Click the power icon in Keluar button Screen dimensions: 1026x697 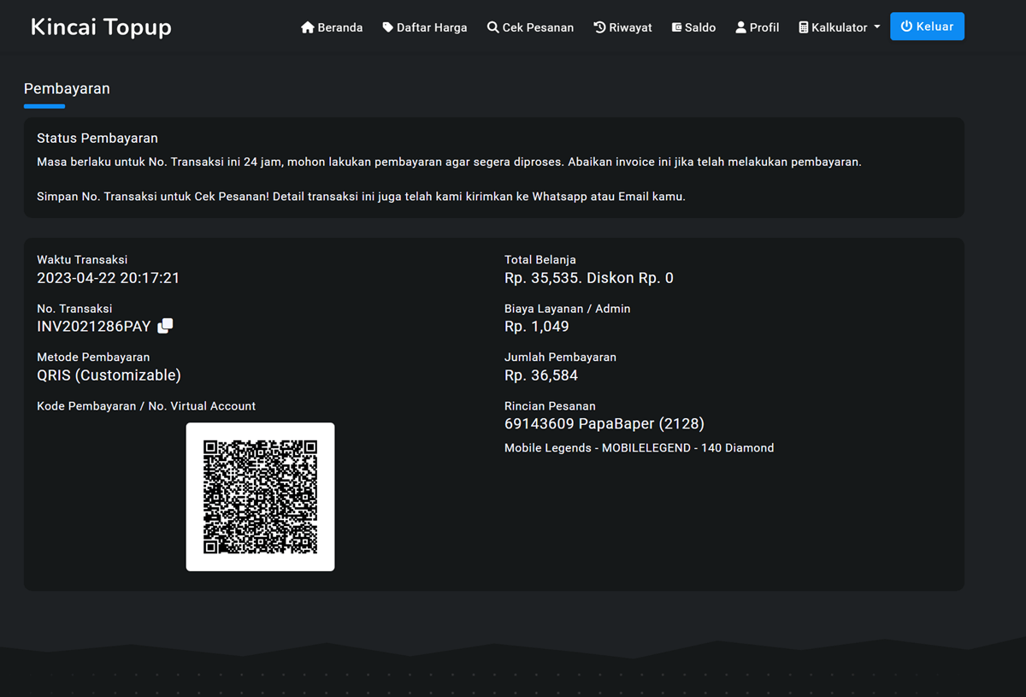point(906,27)
